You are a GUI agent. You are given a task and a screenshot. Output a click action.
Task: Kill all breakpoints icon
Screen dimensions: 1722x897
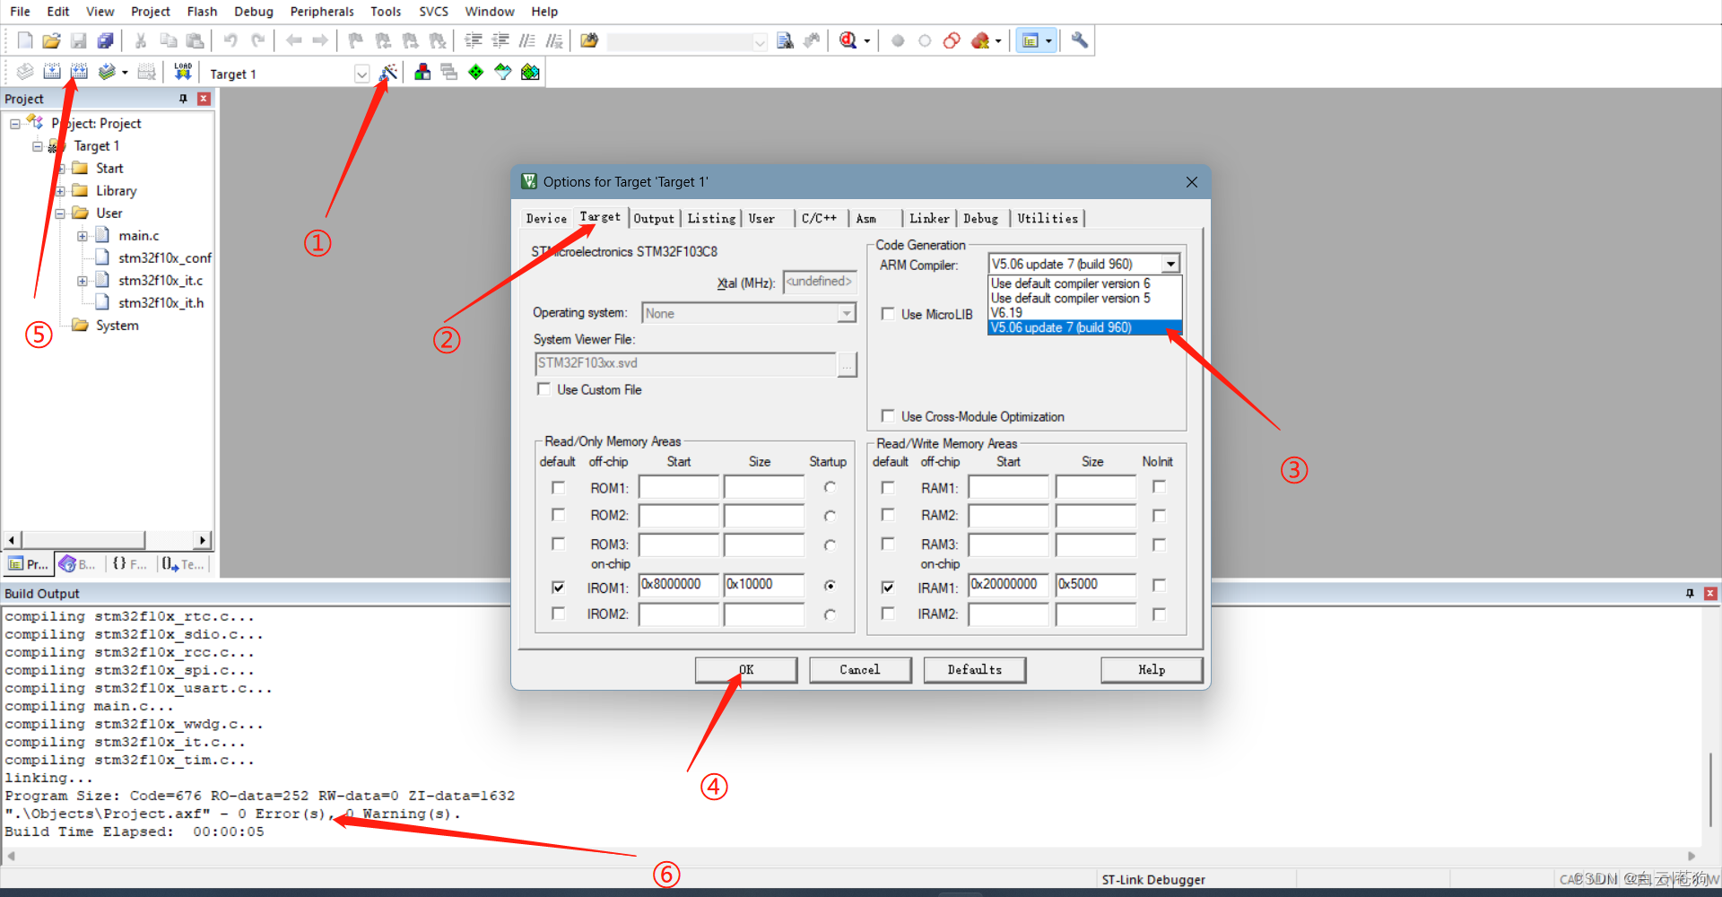980,40
